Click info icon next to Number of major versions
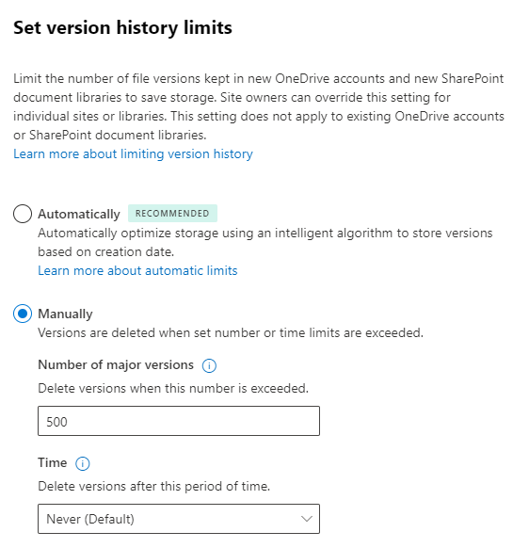Screen dimensions: 529x548 pos(209,365)
